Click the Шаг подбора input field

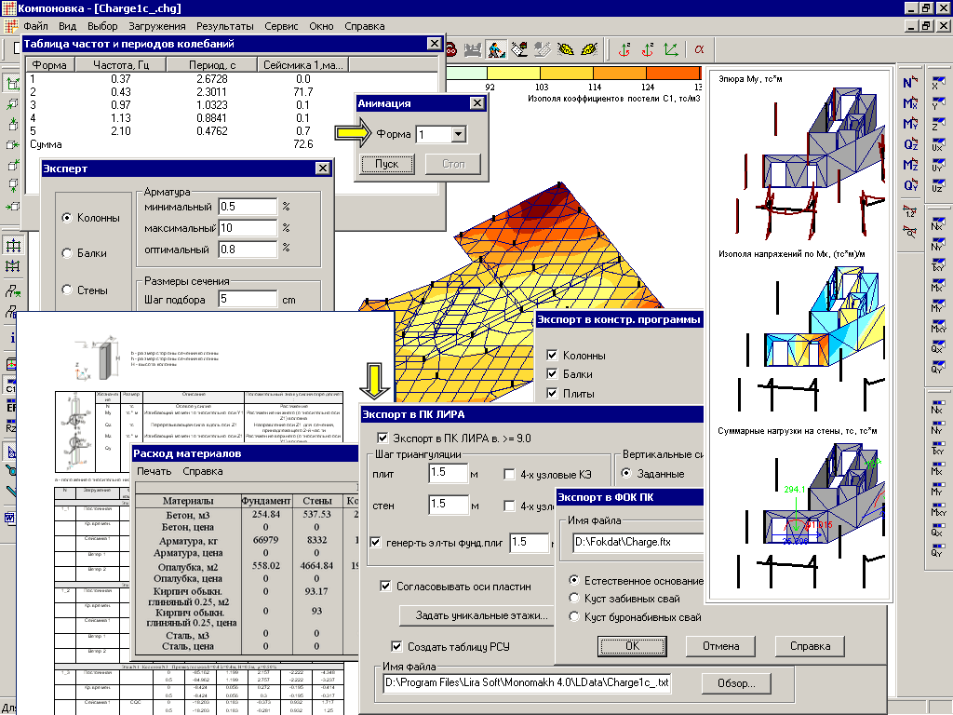point(248,300)
